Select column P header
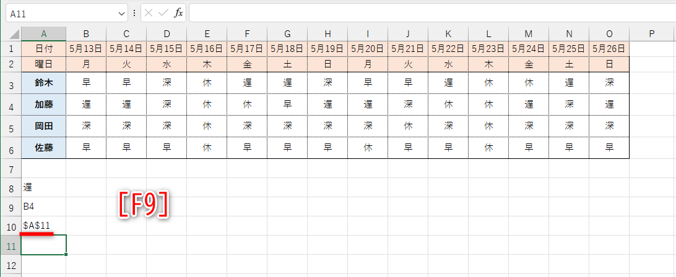676x277 pixels. point(652,34)
